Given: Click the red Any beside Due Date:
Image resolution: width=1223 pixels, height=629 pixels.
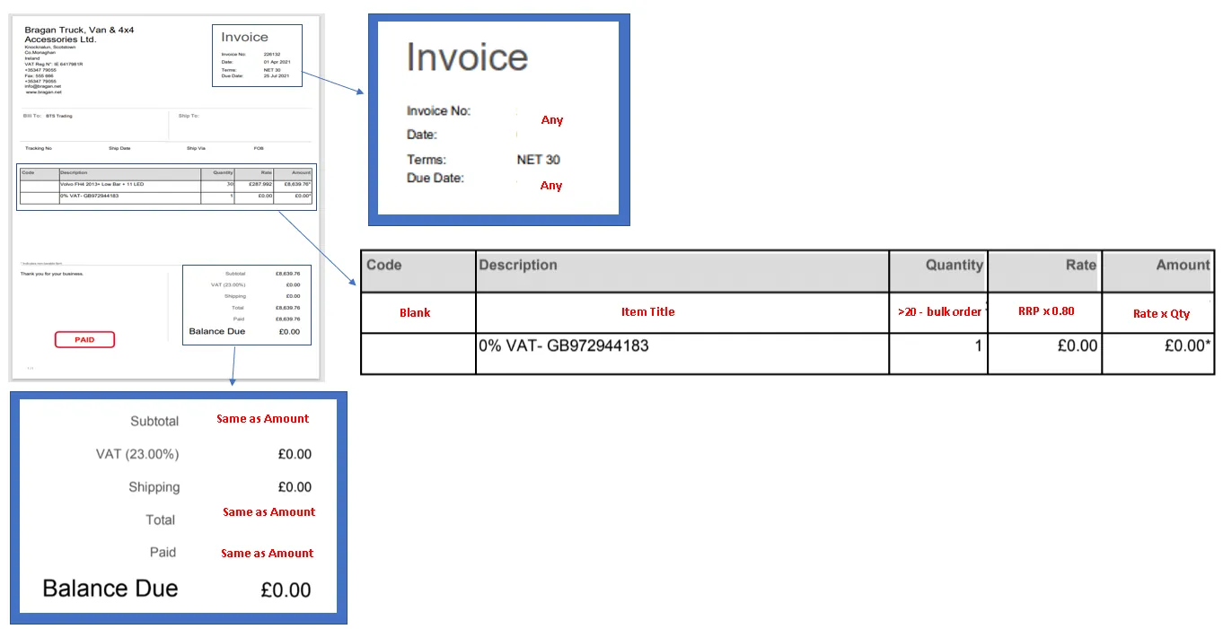Looking at the screenshot, I should click(x=551, y=186).
